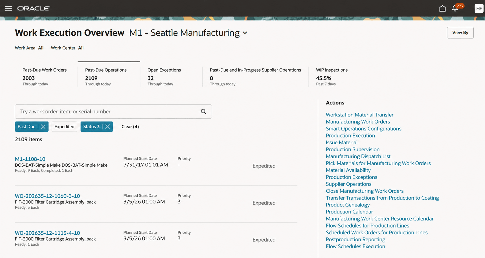Click the Expedited label on WO-202635-12-1113-4-10 row

tap(264, 240)
